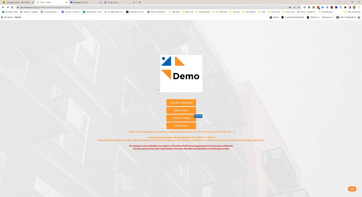Screen dimensions: 362x197
Task: Open the Simon Sites bookmark folder
Action: pos(288,12)
